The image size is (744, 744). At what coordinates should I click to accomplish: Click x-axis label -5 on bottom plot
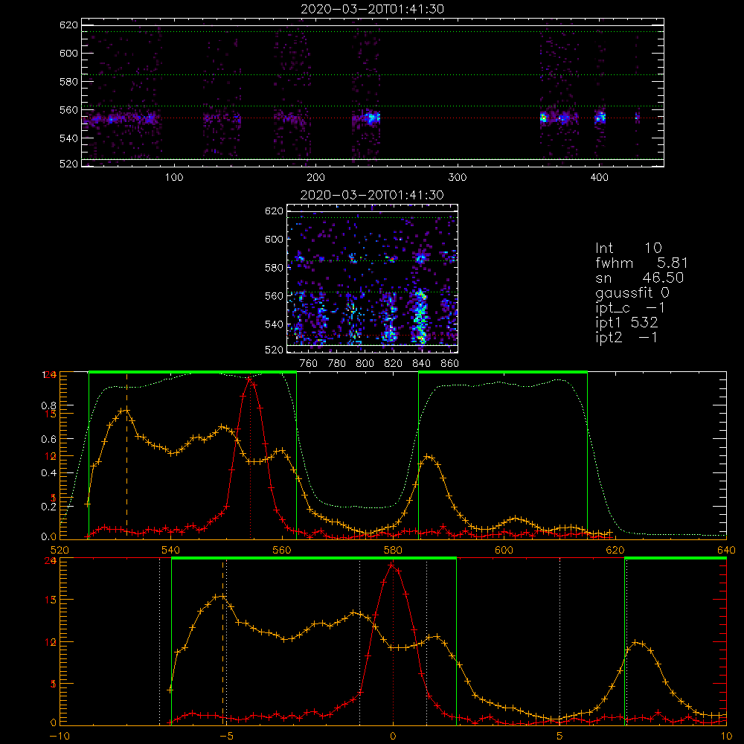pyautogui.click(x=227, y=736)
